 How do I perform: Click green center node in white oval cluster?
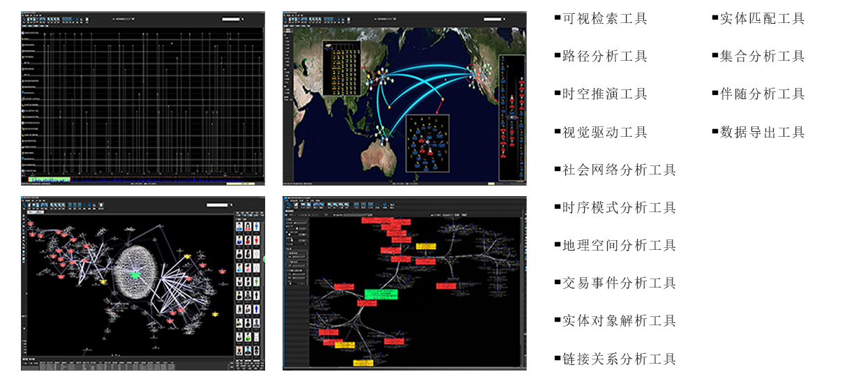coord(135,276)
